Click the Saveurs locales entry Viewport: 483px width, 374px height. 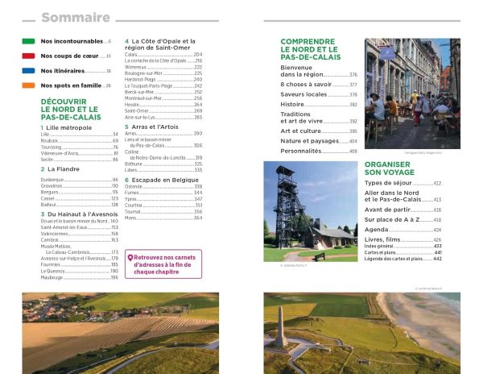point(319,94)
